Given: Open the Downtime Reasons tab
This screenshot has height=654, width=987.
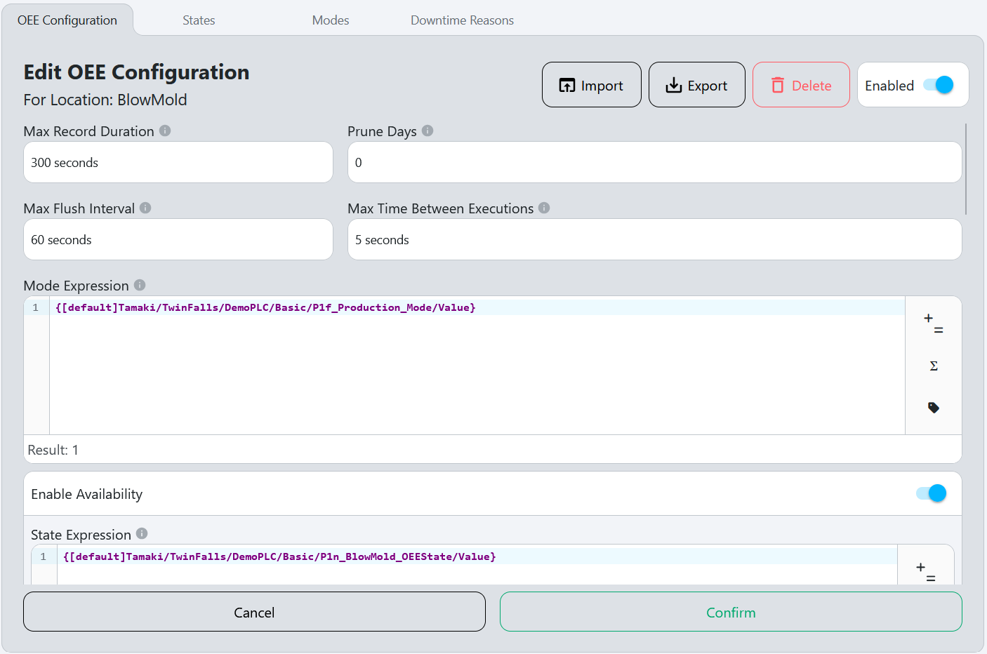Looking at the screenshot, I should 462,20.
